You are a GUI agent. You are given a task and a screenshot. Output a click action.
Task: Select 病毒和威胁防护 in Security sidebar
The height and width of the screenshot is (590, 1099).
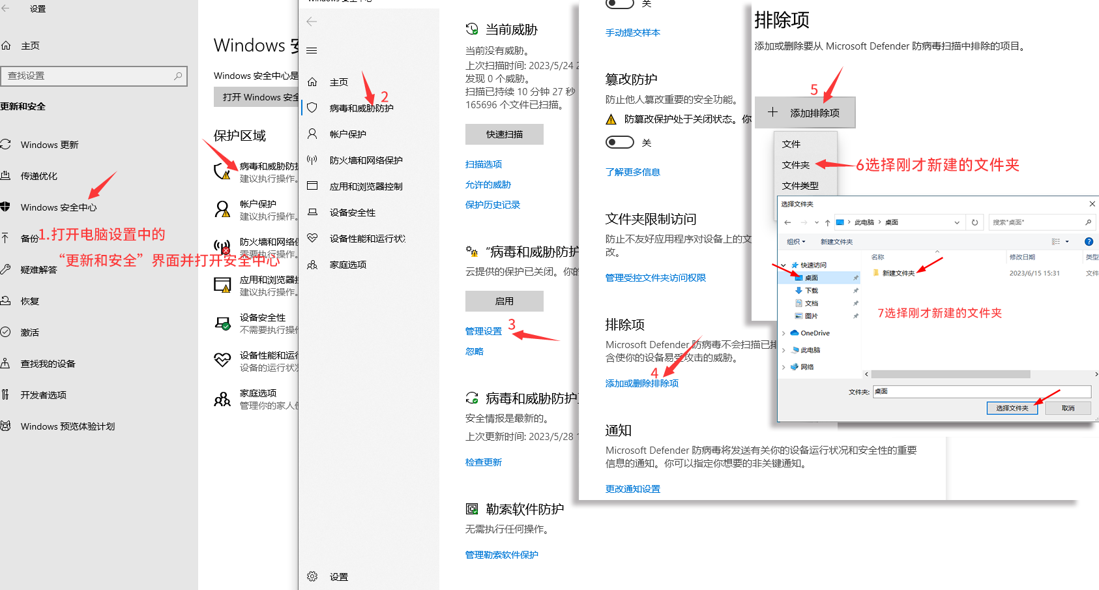click(362, 108)
